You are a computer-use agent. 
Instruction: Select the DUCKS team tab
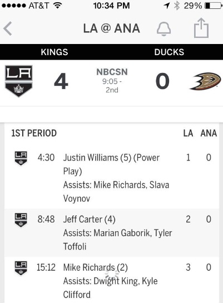(169, 52)
